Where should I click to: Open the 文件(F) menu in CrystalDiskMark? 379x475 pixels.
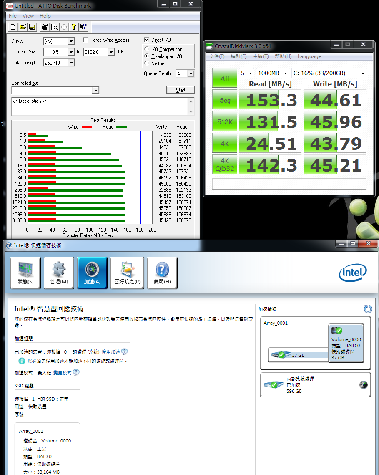point(217,56)
